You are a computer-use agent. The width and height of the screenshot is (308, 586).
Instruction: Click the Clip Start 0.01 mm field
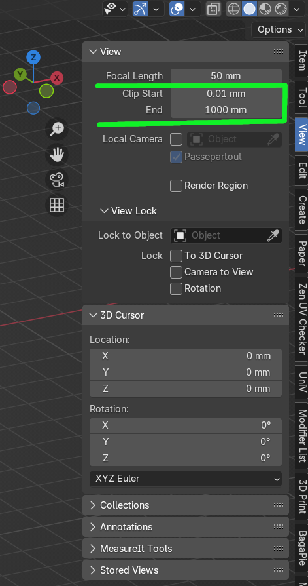(x=226, y=94)
